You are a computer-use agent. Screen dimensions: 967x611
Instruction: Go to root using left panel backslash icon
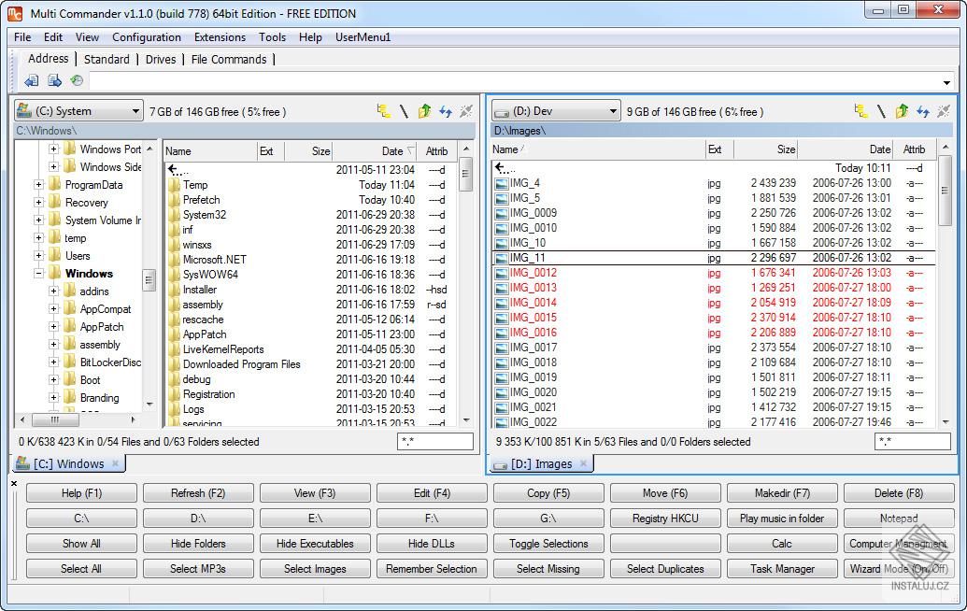(404, 111)
